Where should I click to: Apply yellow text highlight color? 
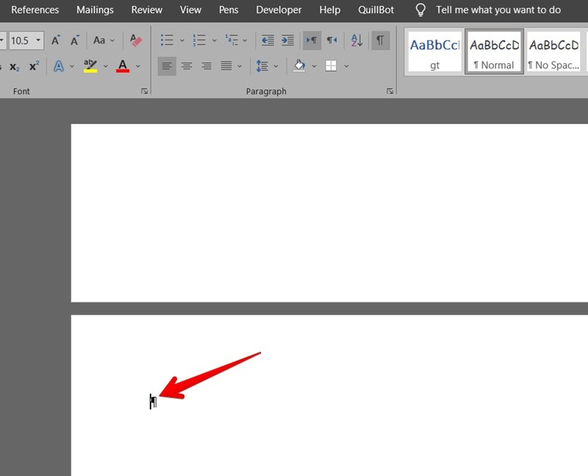tap(89, 66)
